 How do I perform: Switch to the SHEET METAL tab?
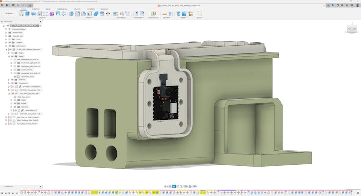tap(62, 9)
